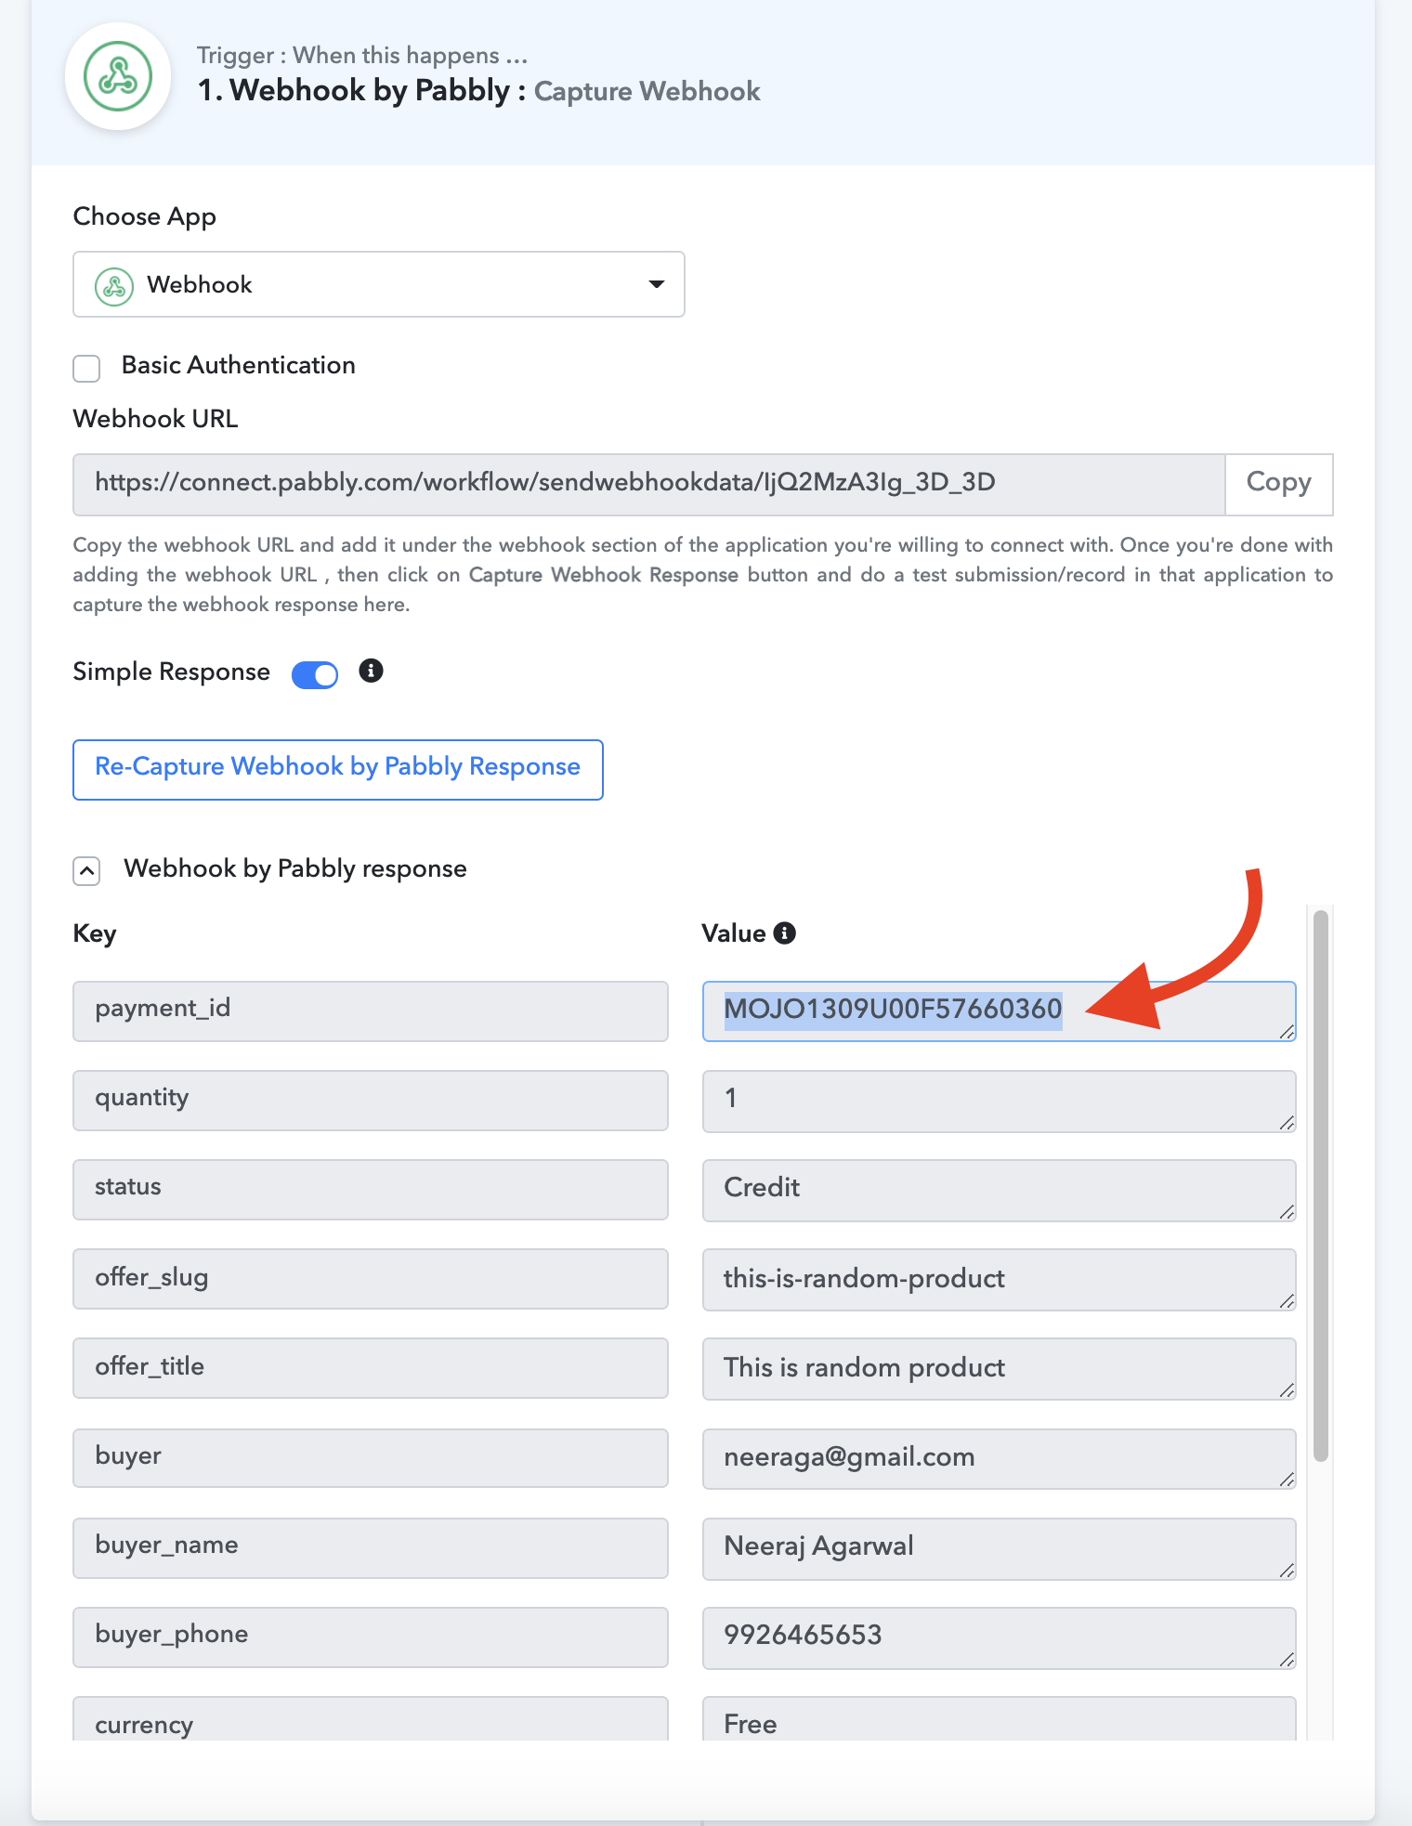Click the resize handle of the payment_id value field
This screenshot has width=1412, height=1826.
[x=1286, y=1031]
